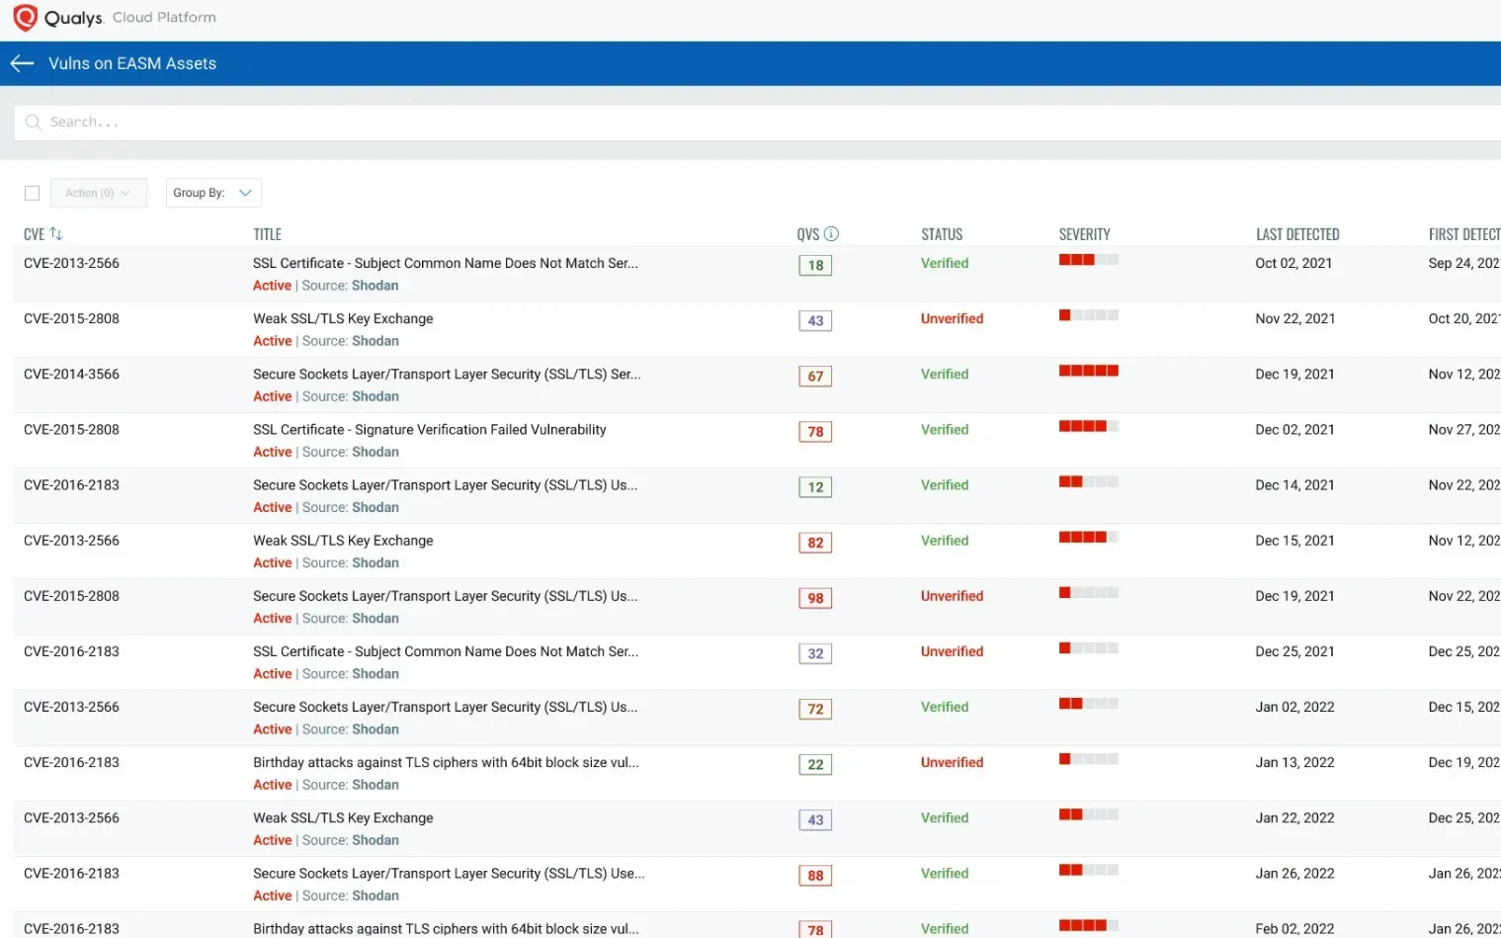Open the CVE-2014-3566 entry link
The image size is (1501, 938).
pyautogui.click(x=71, y=375)
